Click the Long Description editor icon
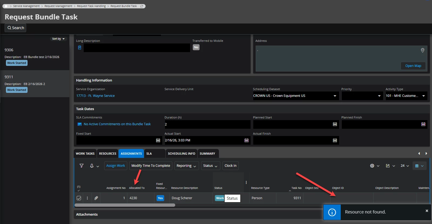Image resolution: width=432 pixels, height=224 pixels. [x=80, y=47]
